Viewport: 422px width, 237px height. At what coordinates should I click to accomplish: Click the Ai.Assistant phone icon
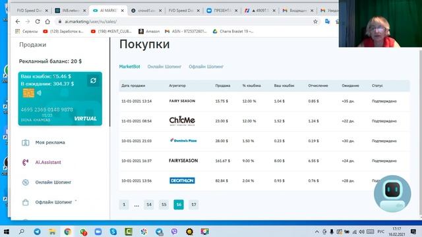(x=25, y=163)
